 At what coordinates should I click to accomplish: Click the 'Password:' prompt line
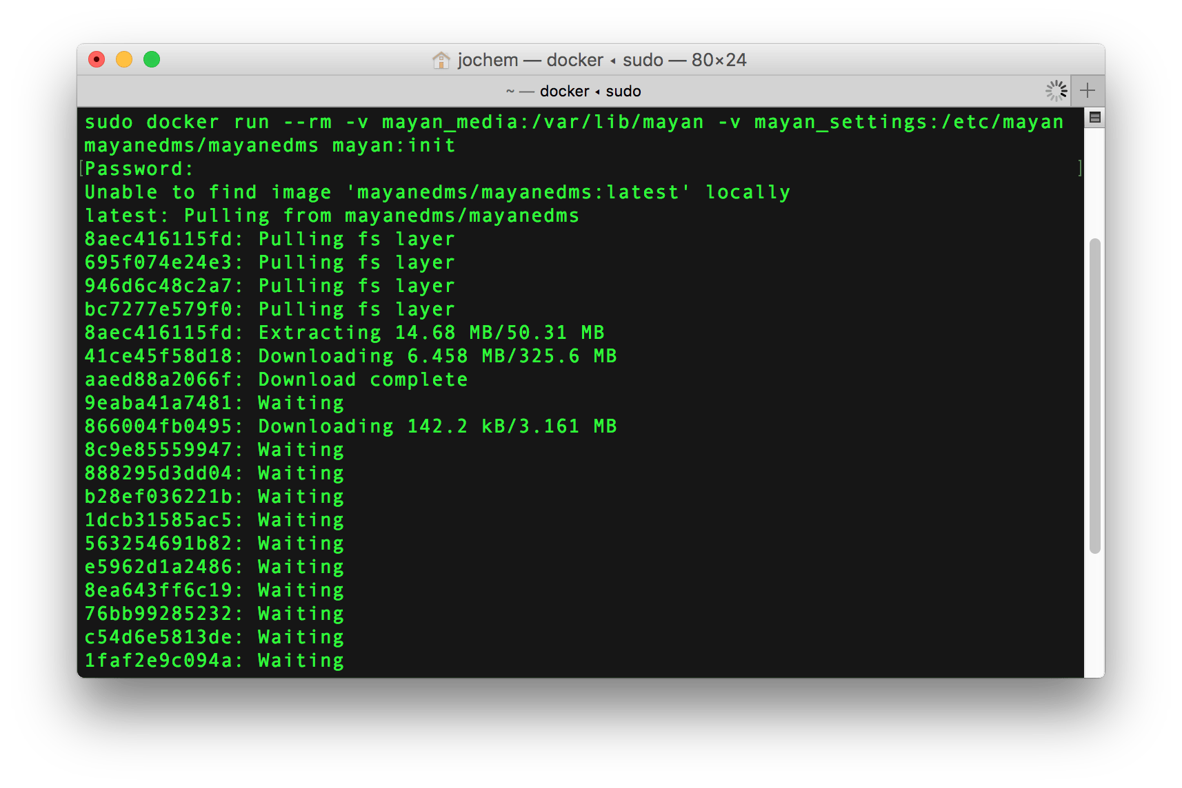(139, 169)
